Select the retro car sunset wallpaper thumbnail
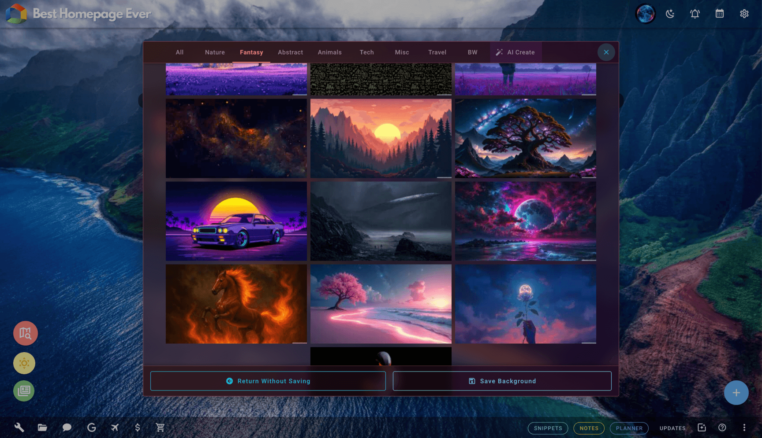The image size is (762, 438). [236, 221]
